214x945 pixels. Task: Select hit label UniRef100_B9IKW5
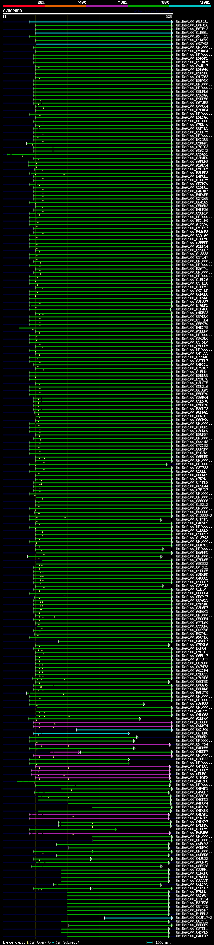pyautogui.click(x=192, y=62)
